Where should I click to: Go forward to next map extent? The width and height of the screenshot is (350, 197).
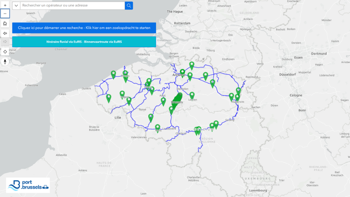5,41
